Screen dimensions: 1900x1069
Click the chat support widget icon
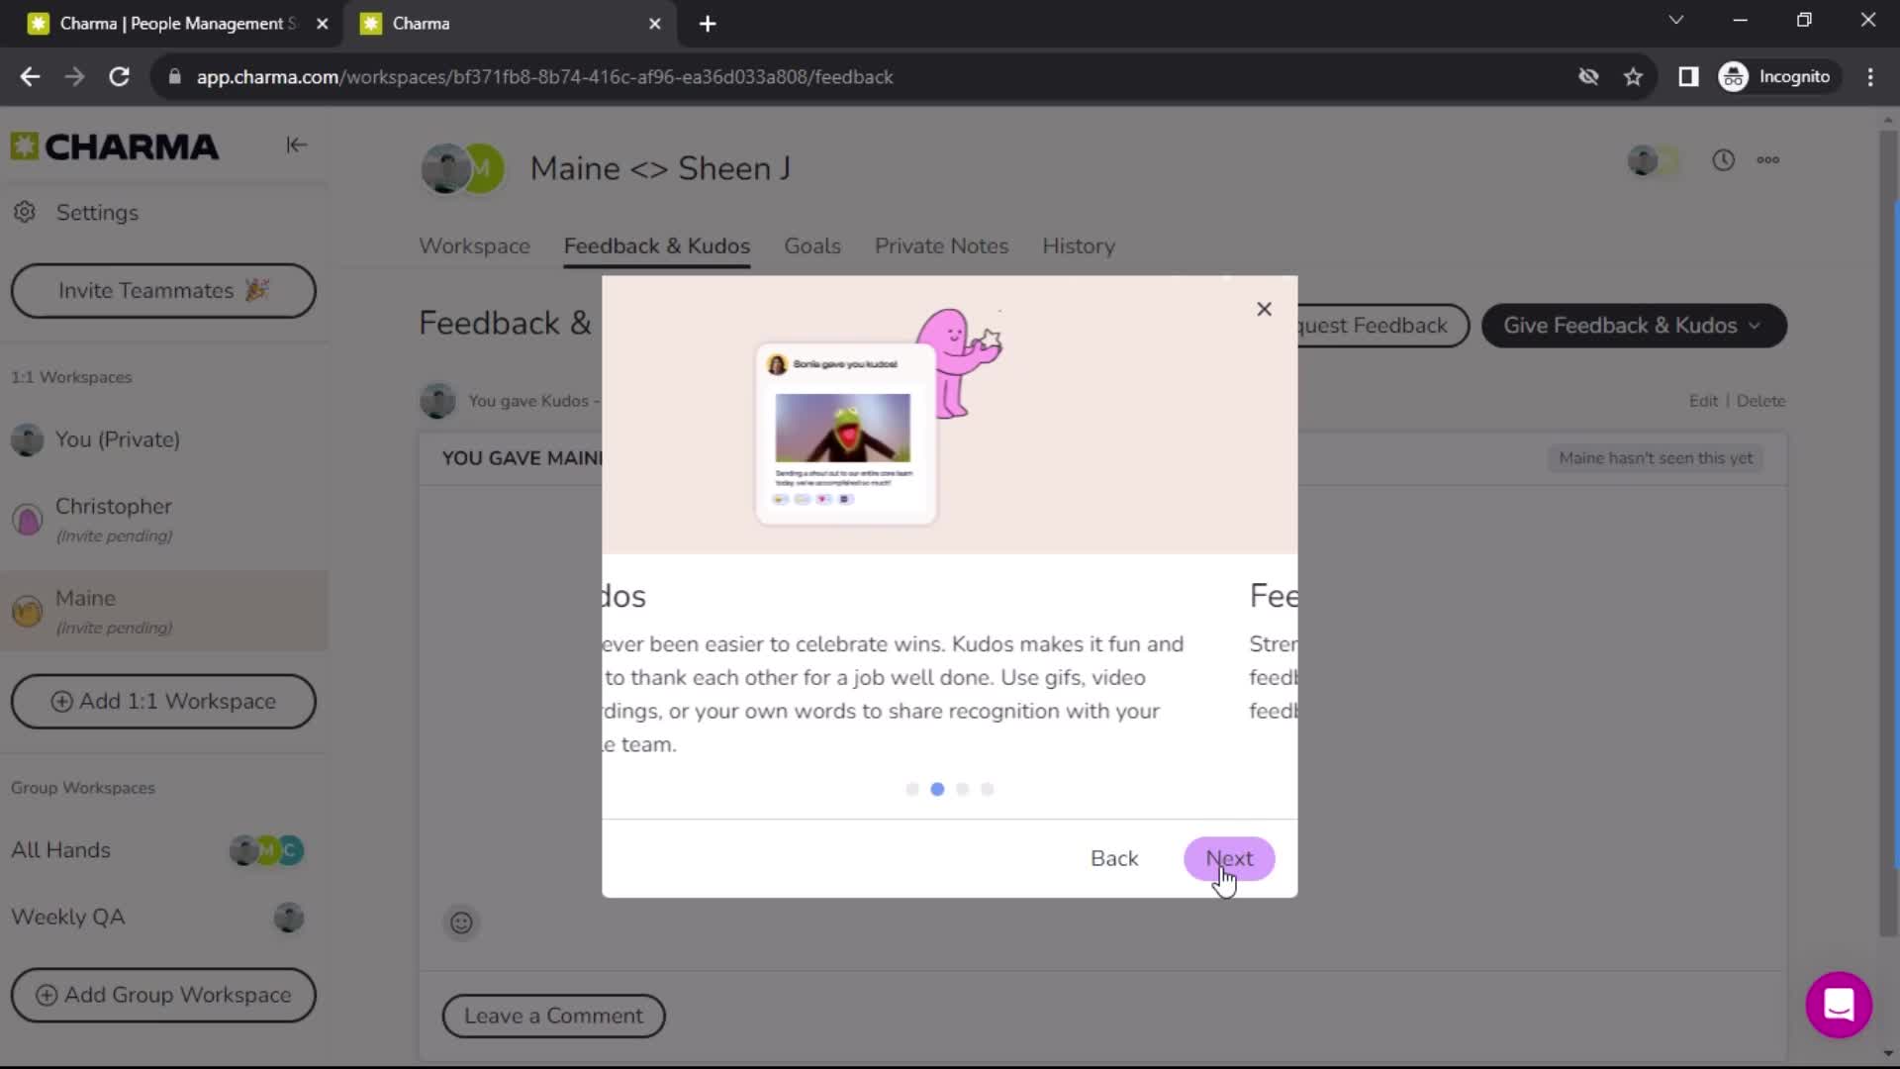1839,1005
